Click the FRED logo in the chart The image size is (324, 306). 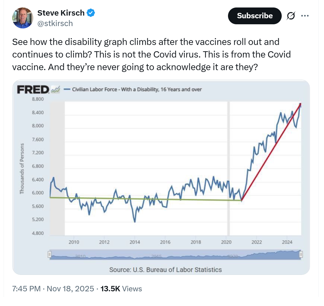pyautogui.click(x=33, y=89)
